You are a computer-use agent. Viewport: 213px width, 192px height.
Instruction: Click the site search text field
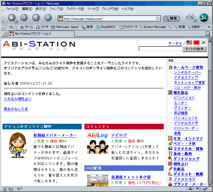click(x=161, y=49)
